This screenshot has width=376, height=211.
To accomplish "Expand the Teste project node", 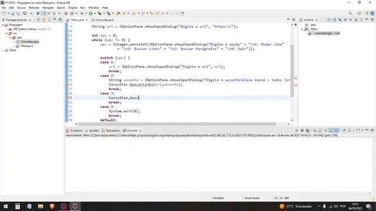I will click(x=2, y=50).
